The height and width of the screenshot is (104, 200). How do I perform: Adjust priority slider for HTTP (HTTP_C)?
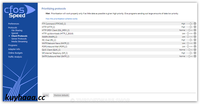coord(189,27)
